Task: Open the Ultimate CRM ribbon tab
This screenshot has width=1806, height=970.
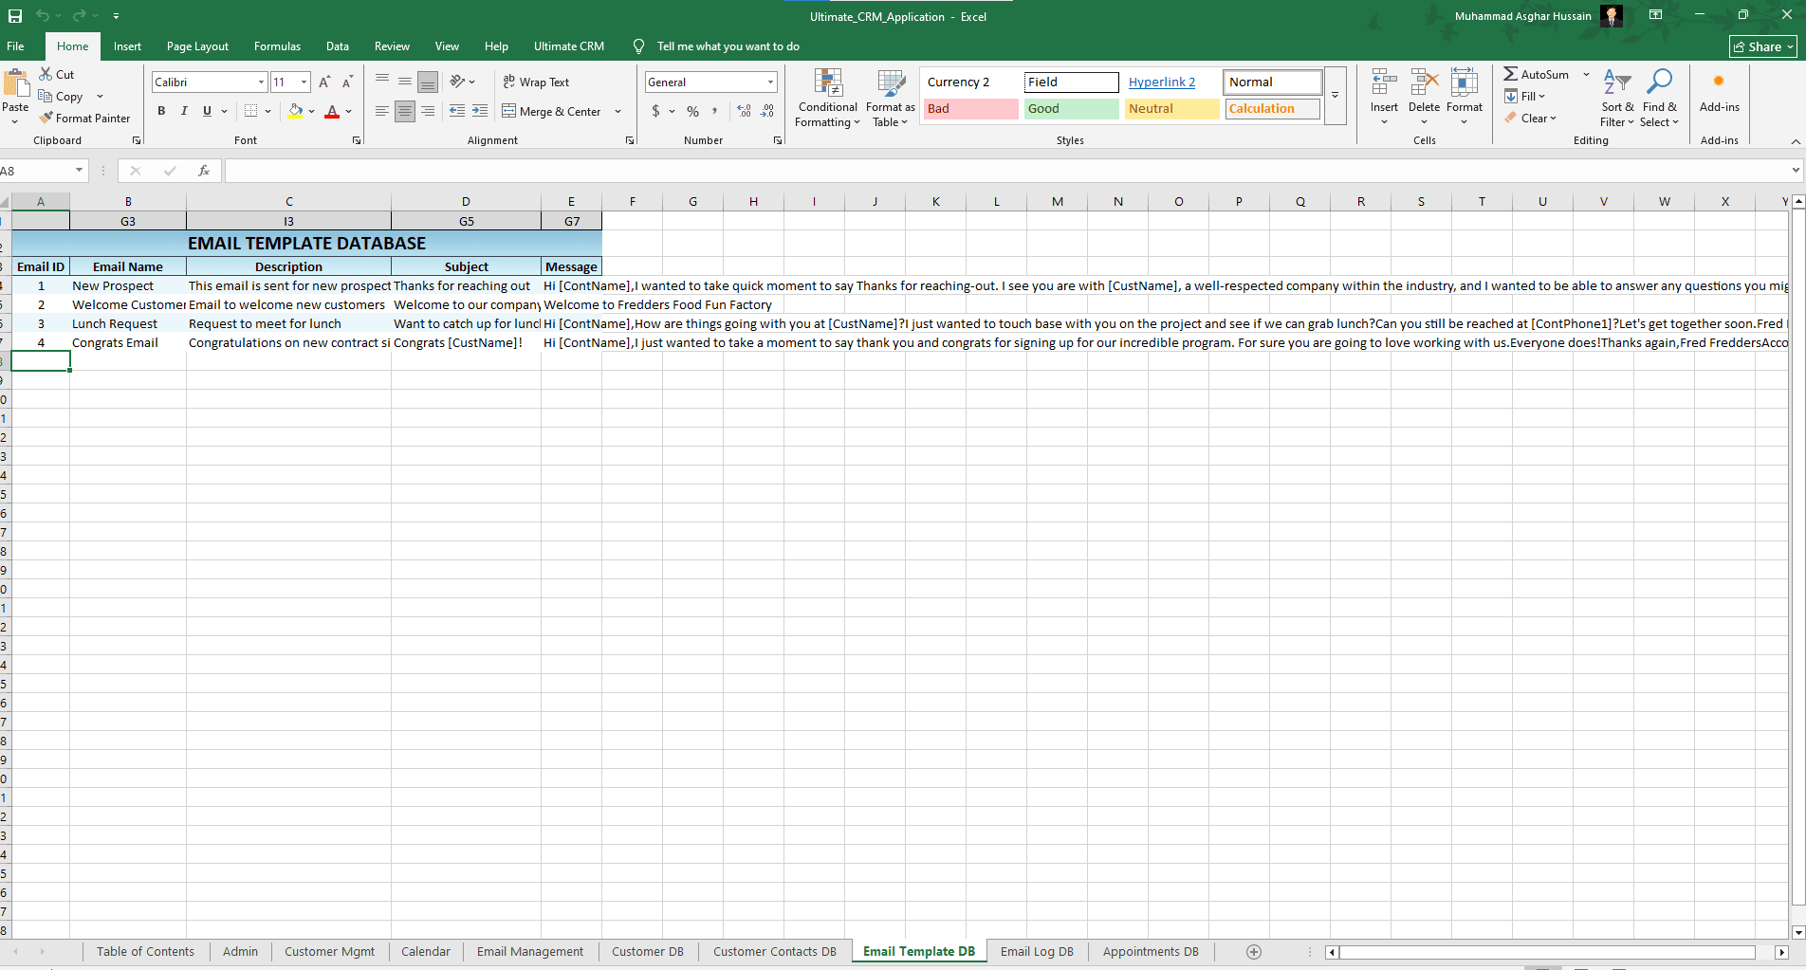Action: click(x=568, y=46)
